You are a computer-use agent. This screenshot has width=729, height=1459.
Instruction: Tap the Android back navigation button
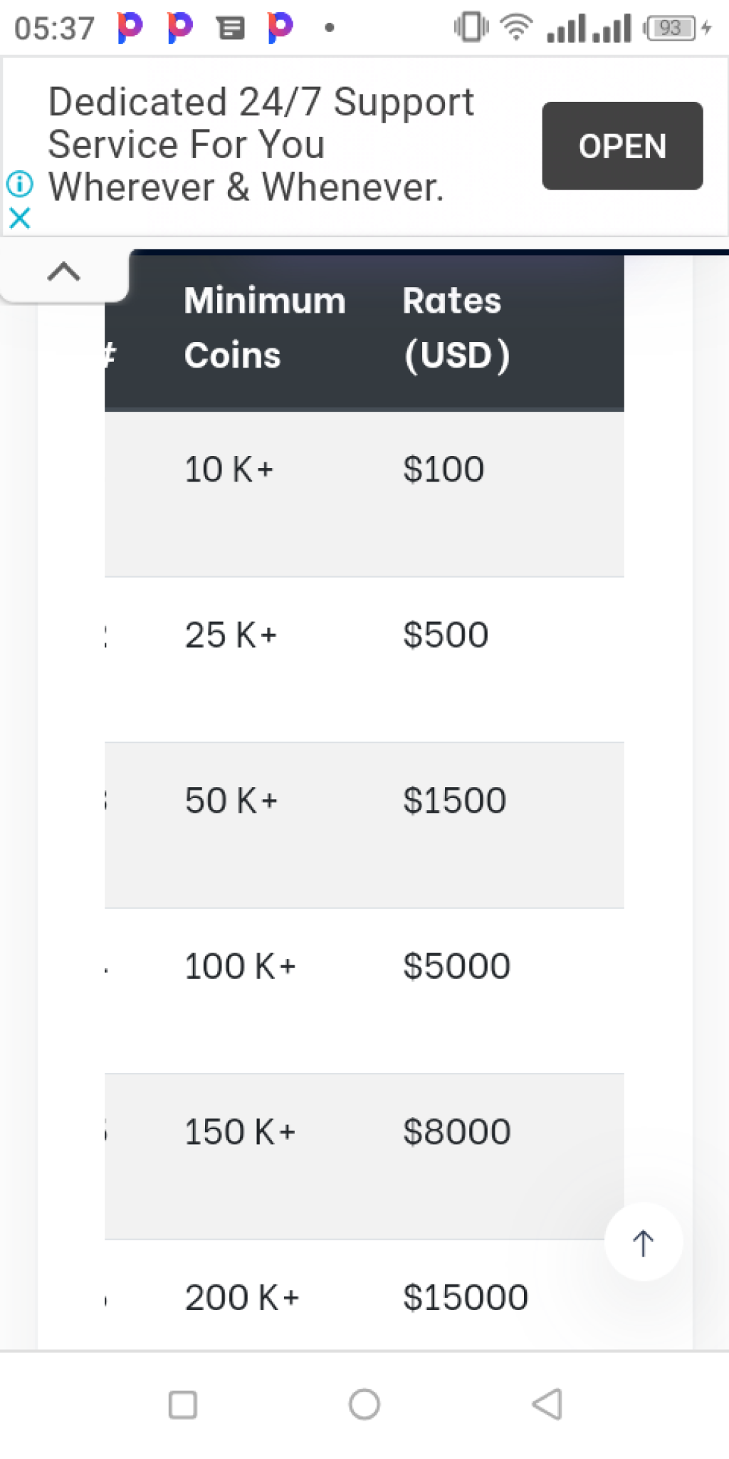coord(547,1404)
